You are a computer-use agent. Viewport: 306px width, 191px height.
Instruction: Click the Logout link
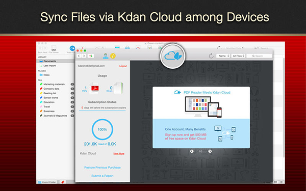123,66
